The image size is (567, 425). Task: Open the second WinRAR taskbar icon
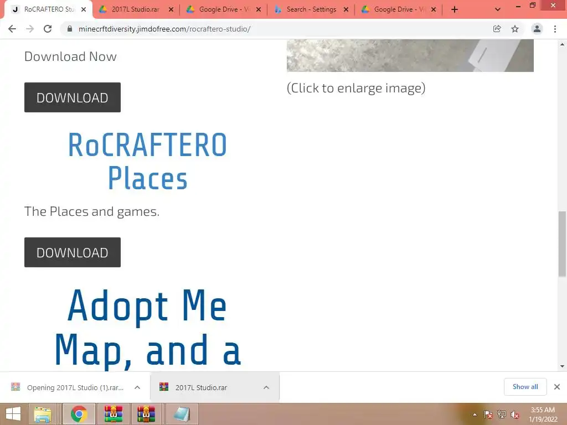coord(146,414)
